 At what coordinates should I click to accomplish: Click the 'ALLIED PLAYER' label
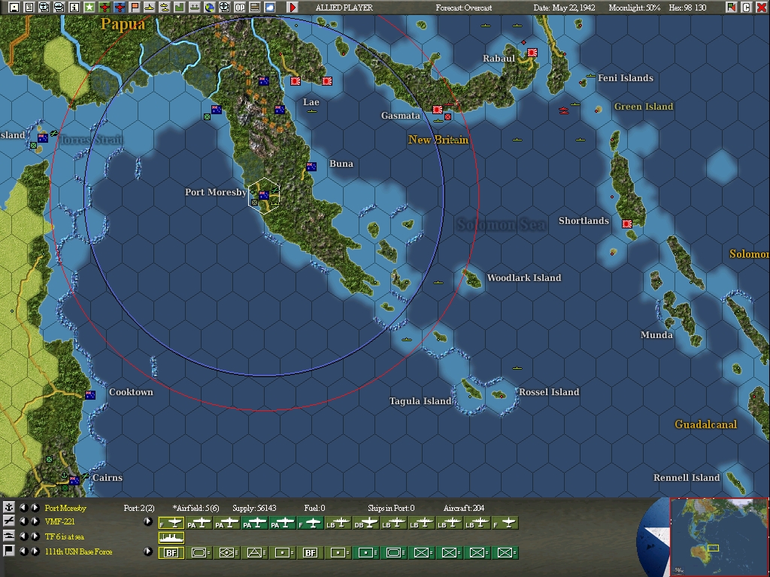point(344,8)
